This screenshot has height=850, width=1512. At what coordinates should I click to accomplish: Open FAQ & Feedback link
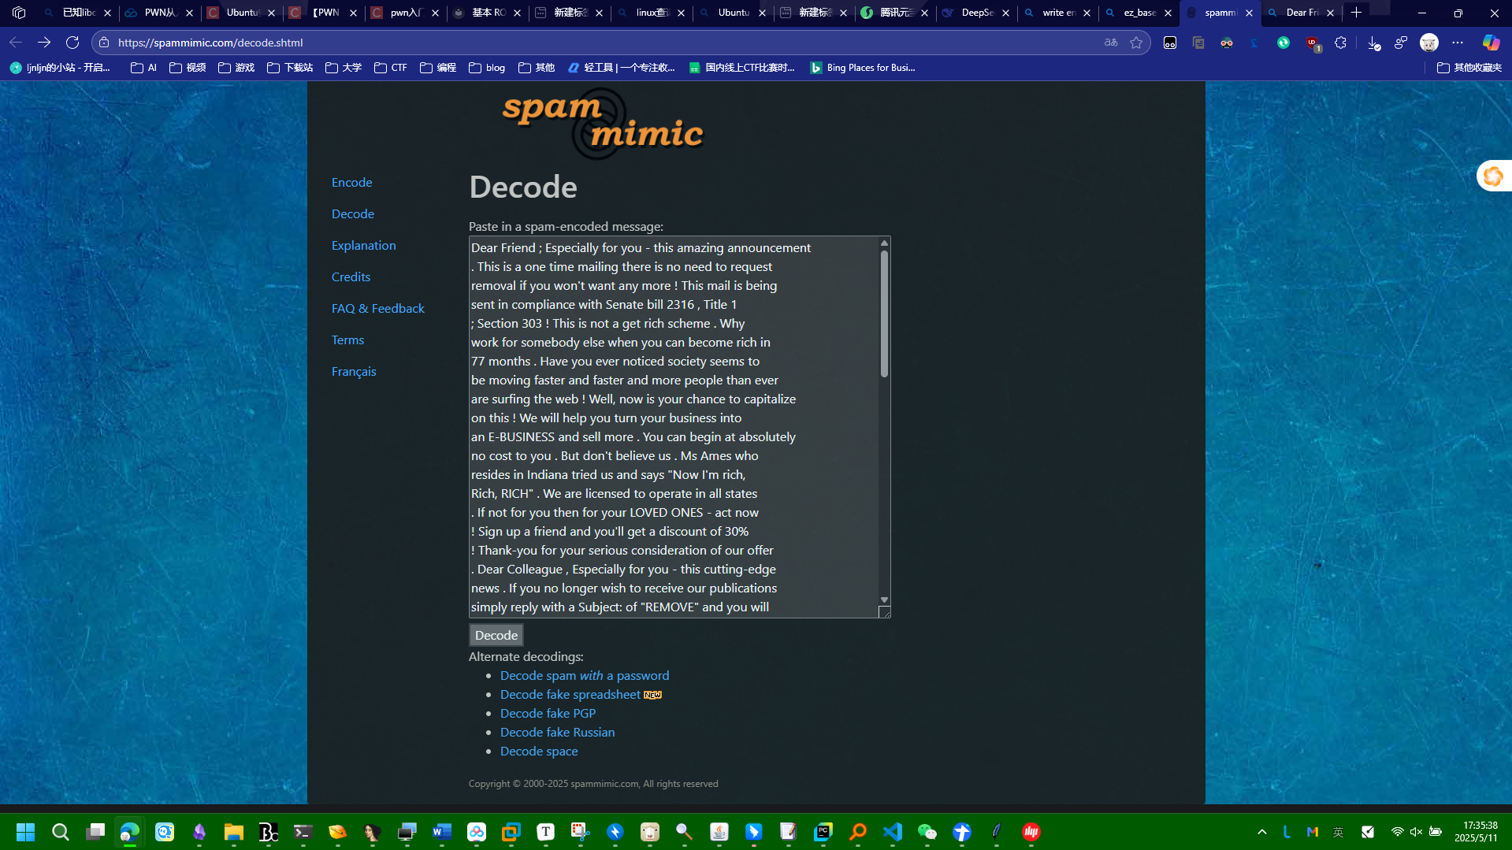[x=377, y=308]
